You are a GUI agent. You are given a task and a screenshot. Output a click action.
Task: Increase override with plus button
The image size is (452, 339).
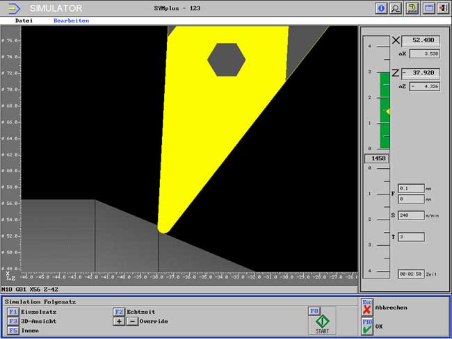tap(119, 322)
